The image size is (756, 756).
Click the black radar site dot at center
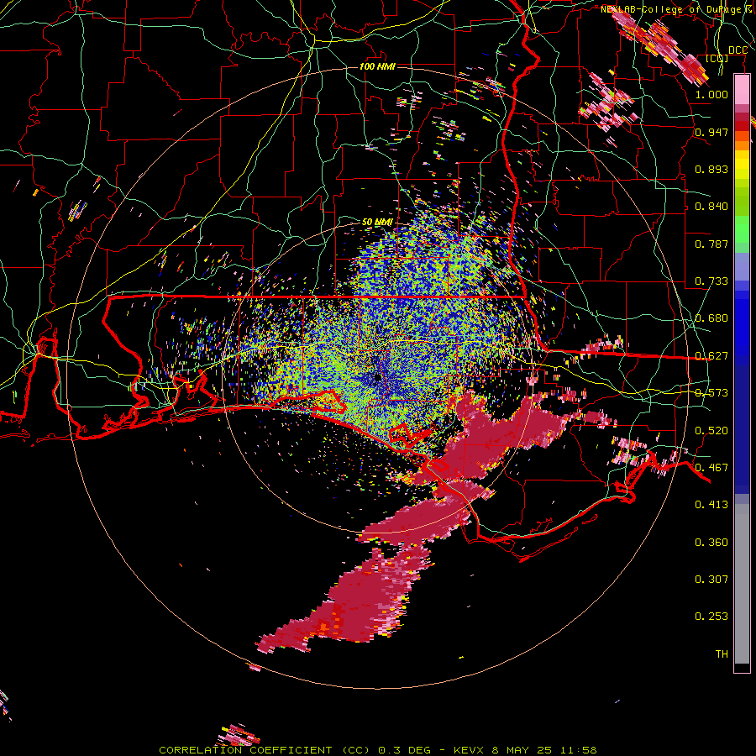pos(377,377)
